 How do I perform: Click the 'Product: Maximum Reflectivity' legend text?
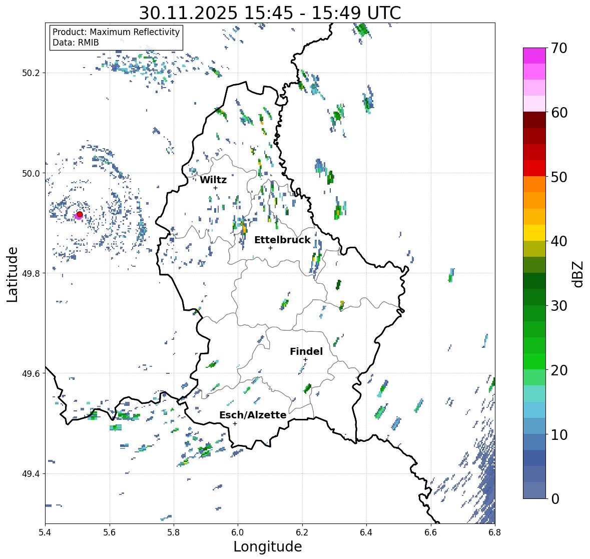116,32
